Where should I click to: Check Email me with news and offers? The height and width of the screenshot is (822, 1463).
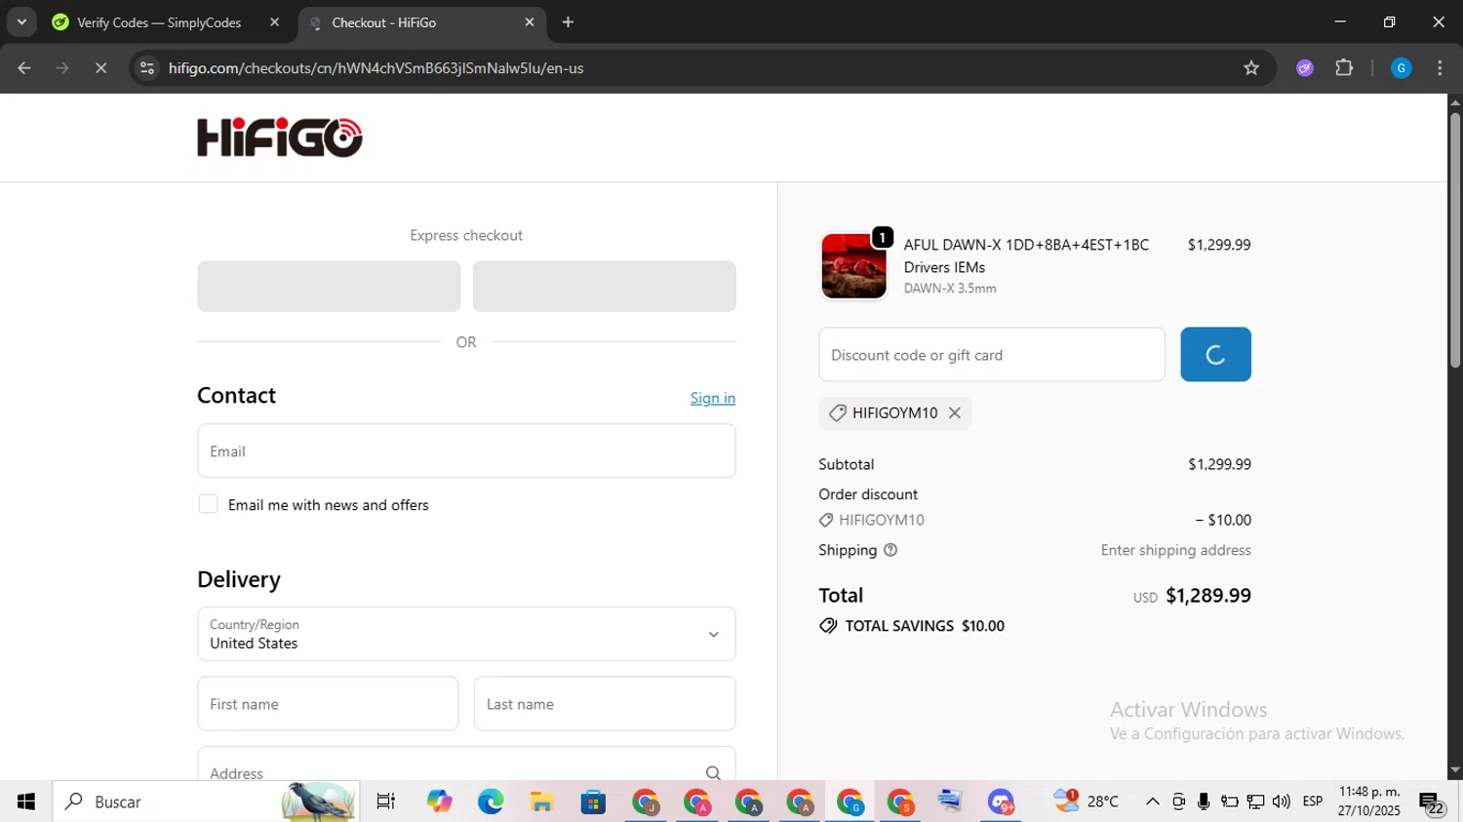(208, 504)
